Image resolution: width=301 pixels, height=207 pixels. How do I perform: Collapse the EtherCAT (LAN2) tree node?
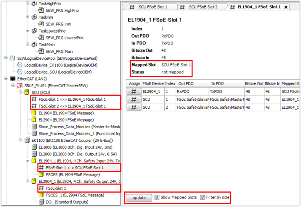[5, 79]
